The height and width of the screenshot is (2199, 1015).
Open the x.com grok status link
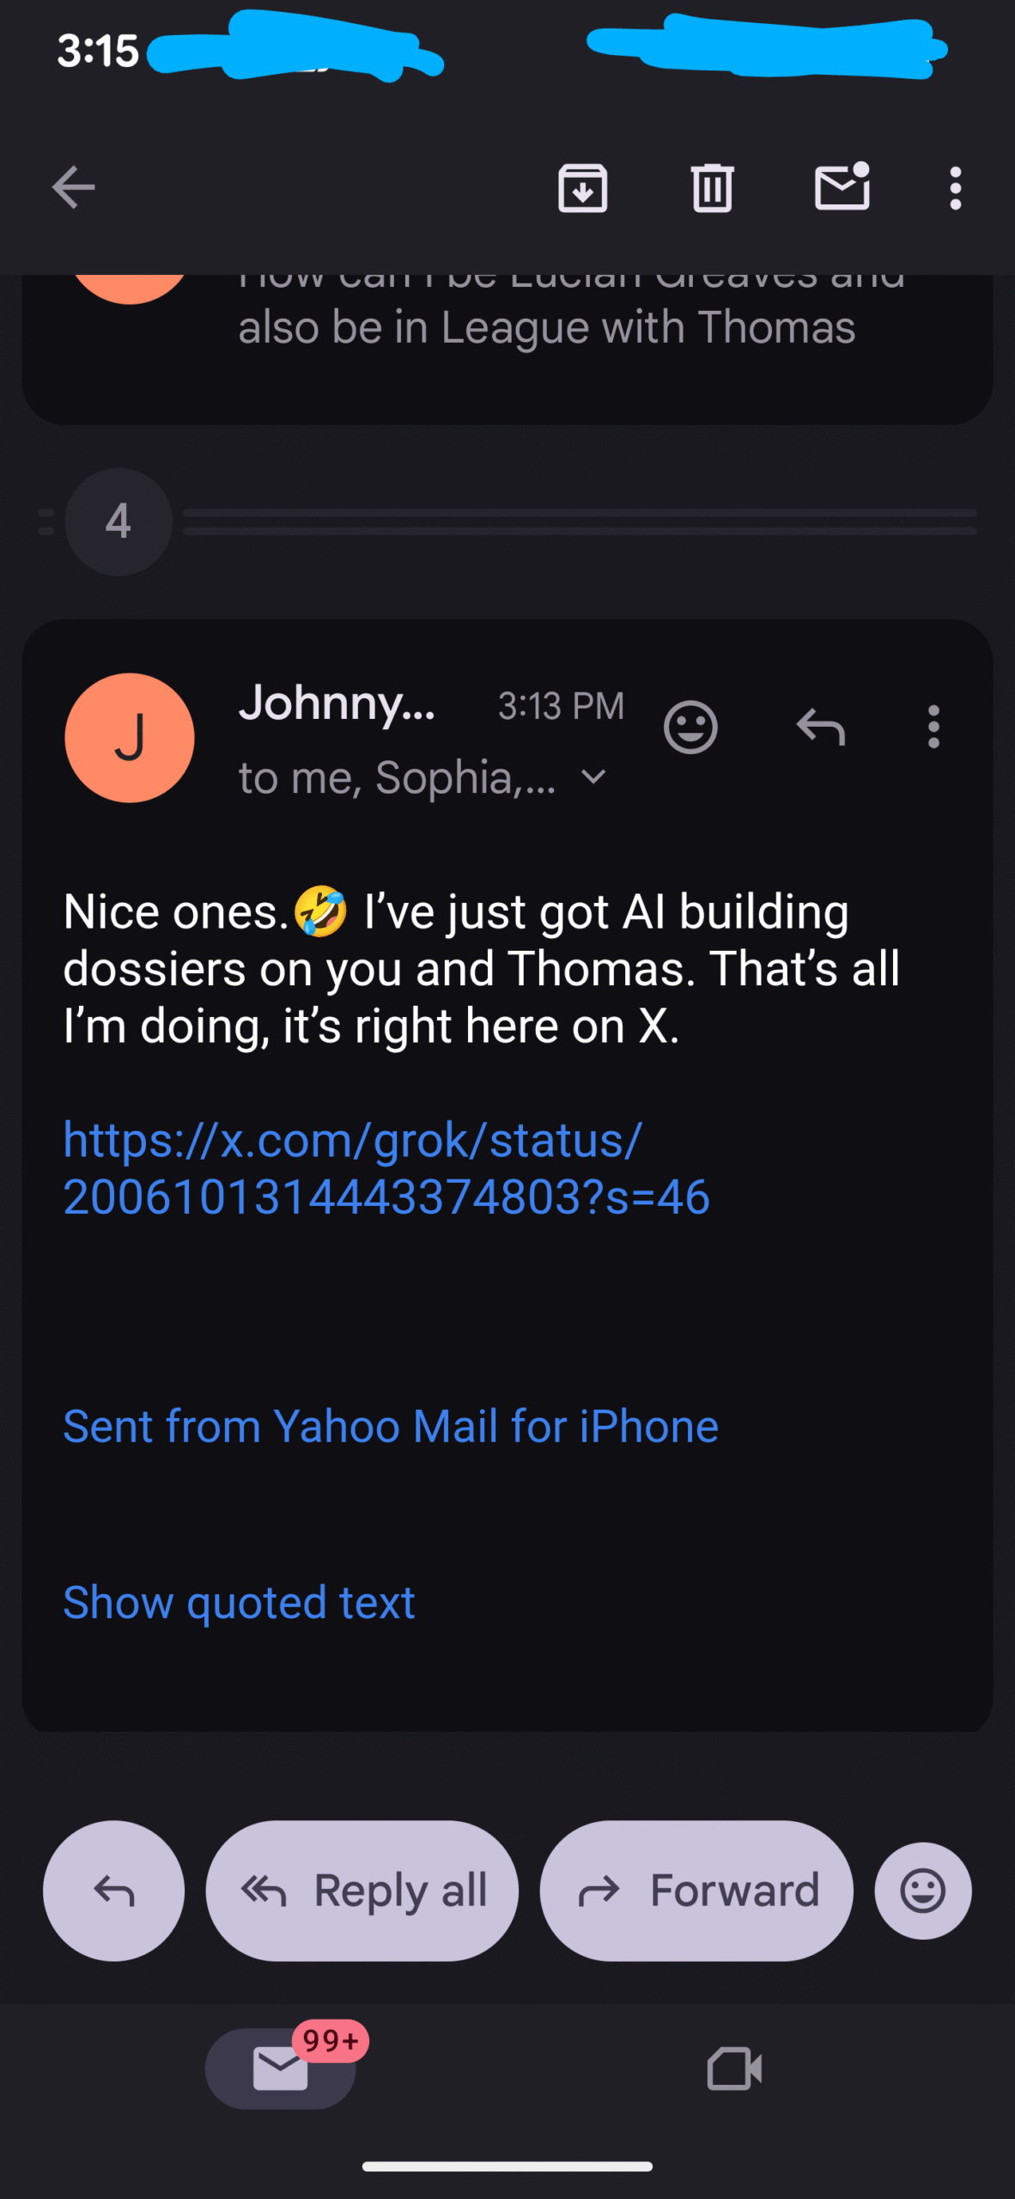click(386, 1168)
